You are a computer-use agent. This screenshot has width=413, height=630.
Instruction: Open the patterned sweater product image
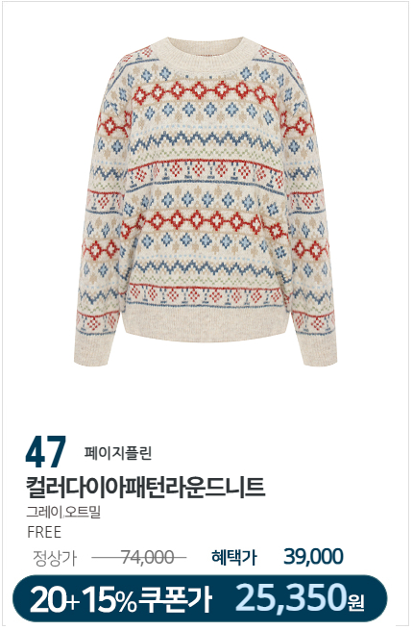206,201
